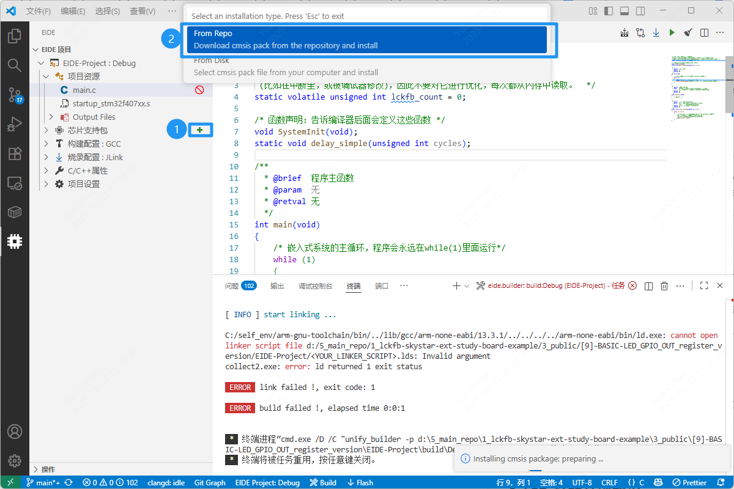Image resolution: width=734 pixels, height=489 pixels.
Task: Click the download arrow icon in editor toolbar
Action: coord(656,32)
